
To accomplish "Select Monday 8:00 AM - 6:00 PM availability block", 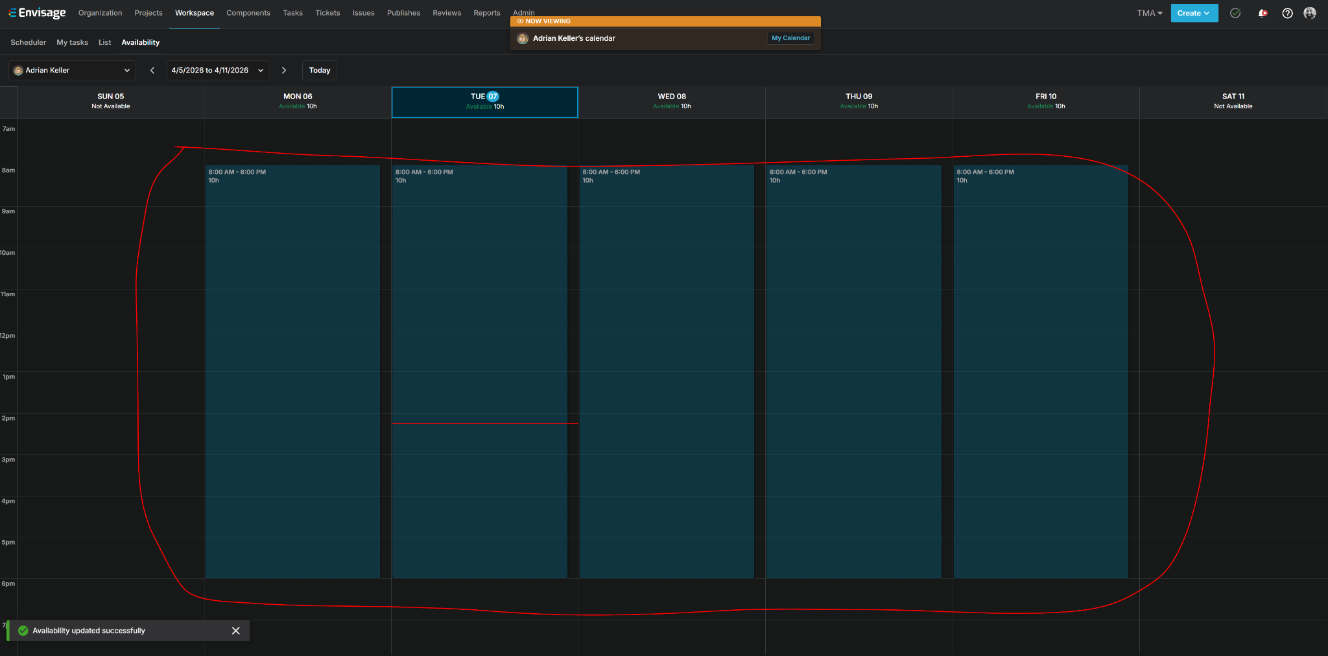I will tap(292, 371).
